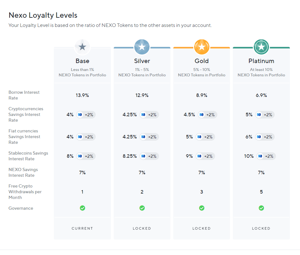Click the Borrow Interest Rate row label
The height and width of the screenshot is (255, 300).
tap(24, 95)
